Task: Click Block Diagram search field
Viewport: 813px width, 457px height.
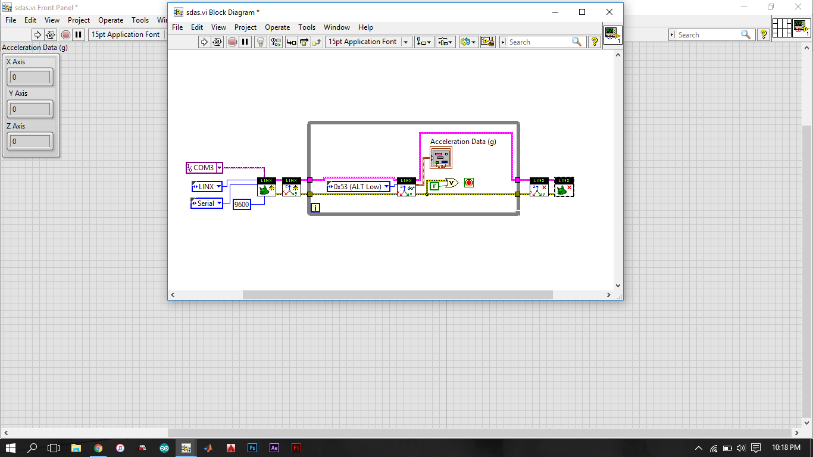Action: (540, 42)
